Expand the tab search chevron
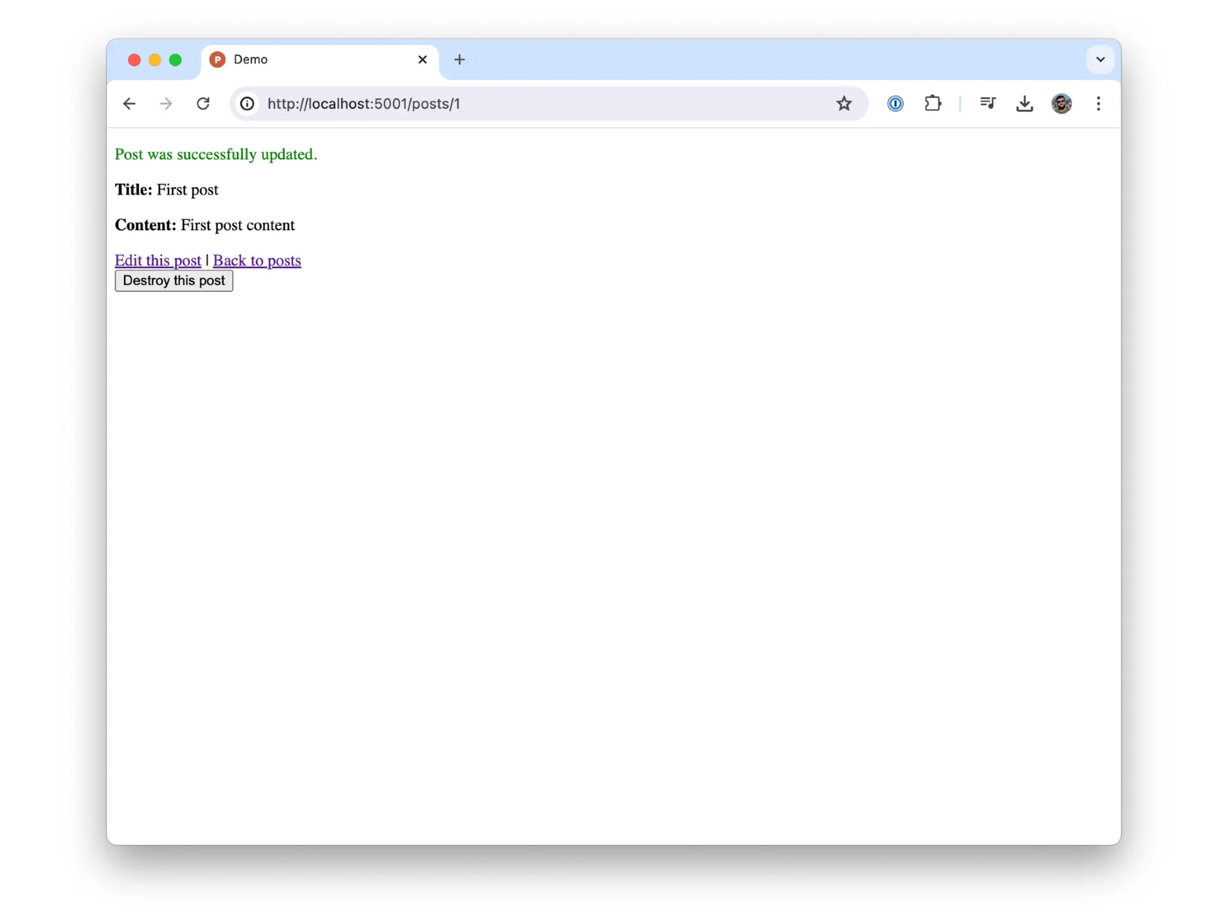Image resolution: width=1228 pixels, height=921 pixels. pos(1100,59)
